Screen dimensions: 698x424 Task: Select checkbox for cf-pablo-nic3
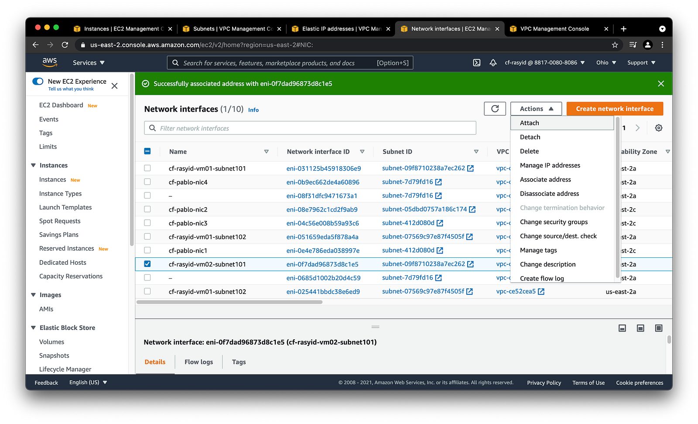click(147, 222)
